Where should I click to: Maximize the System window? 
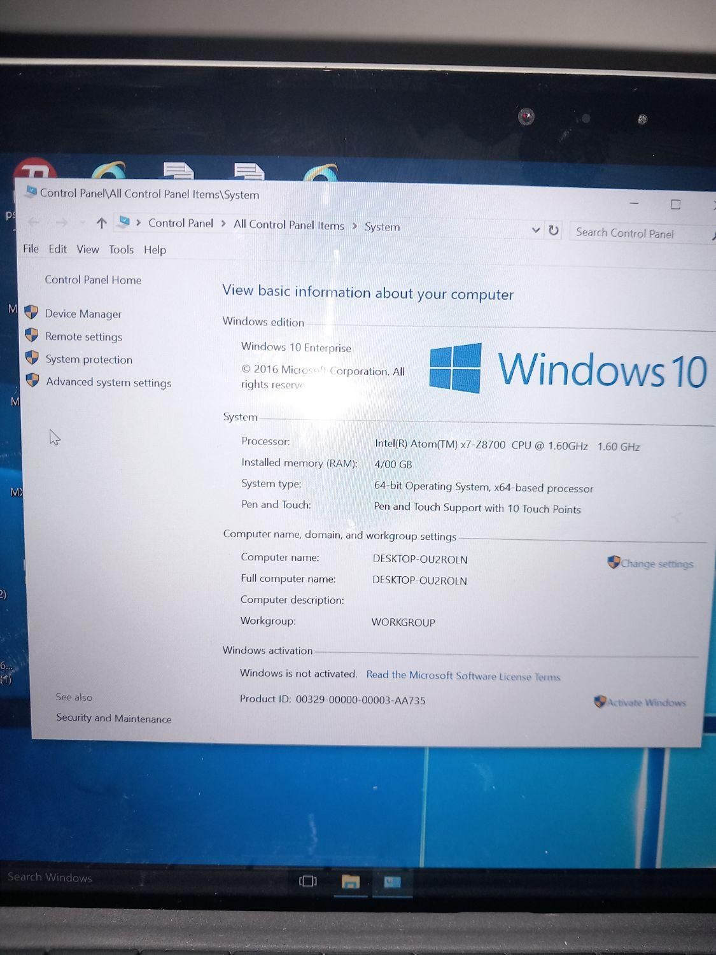675,204
